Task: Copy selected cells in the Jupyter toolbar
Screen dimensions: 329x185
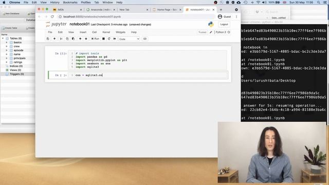Action: pyautogui.click(x=67, y=39)
